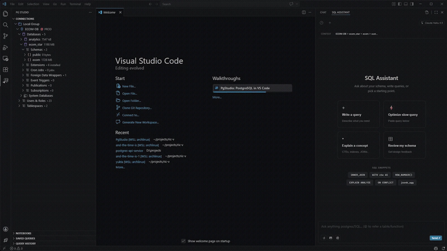This screenshot has height=251, width=447.
Task: Toggle Show welcome page on startup checkbox
Action: tap(183, 241)
